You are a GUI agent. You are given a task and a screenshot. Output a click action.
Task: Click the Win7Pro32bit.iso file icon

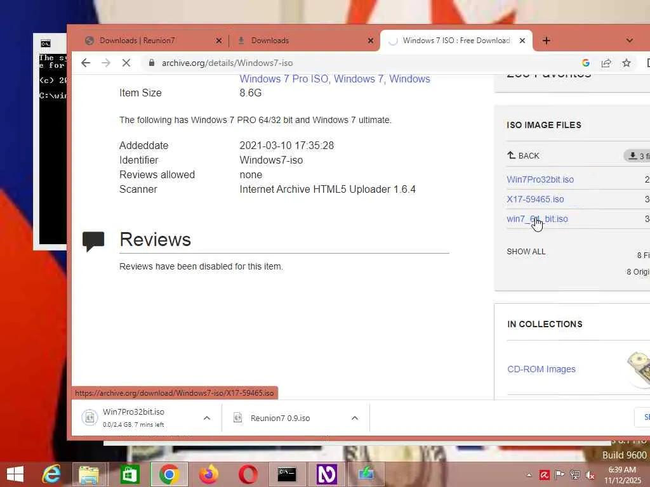pyautogui.click(x=90, y=417)
